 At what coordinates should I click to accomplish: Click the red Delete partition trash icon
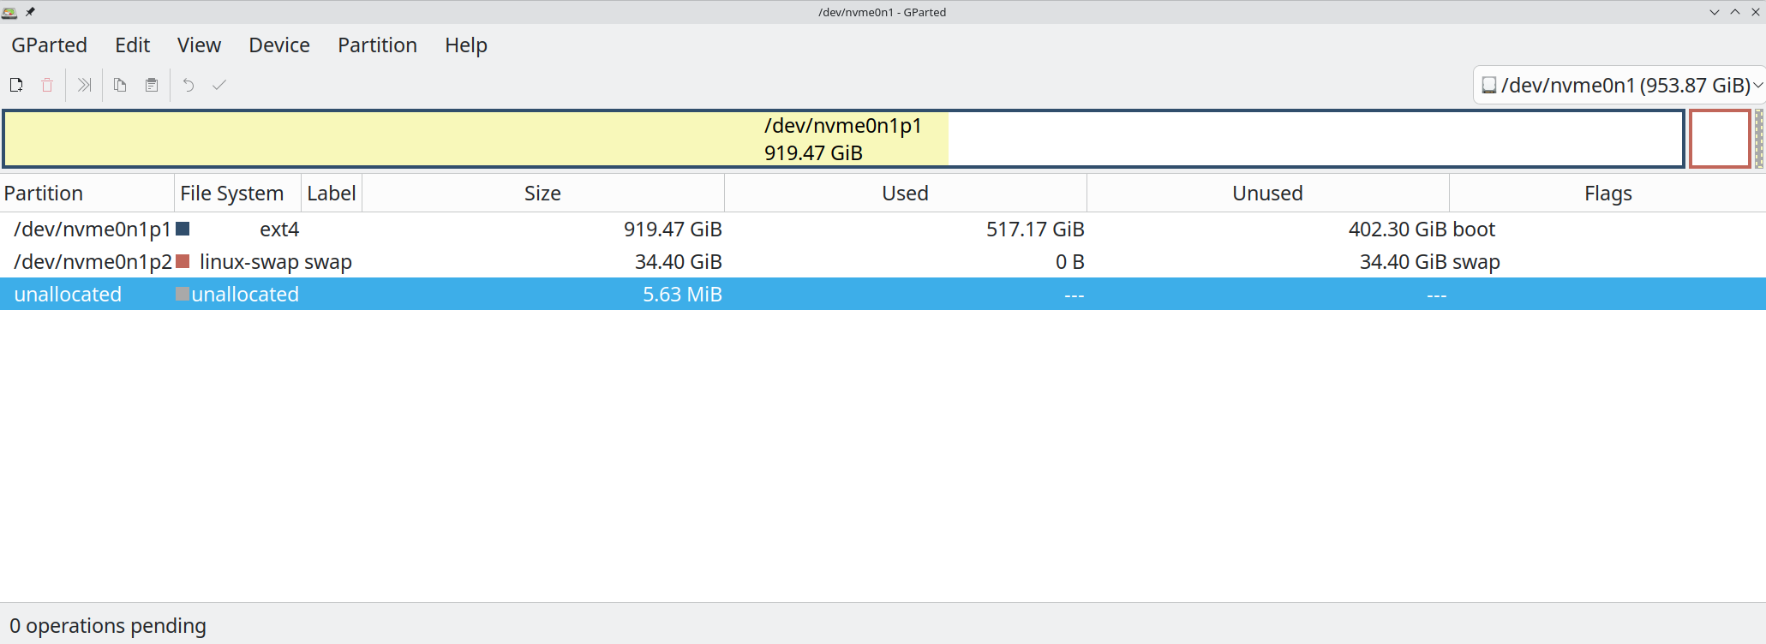click(x=47, y=85)
